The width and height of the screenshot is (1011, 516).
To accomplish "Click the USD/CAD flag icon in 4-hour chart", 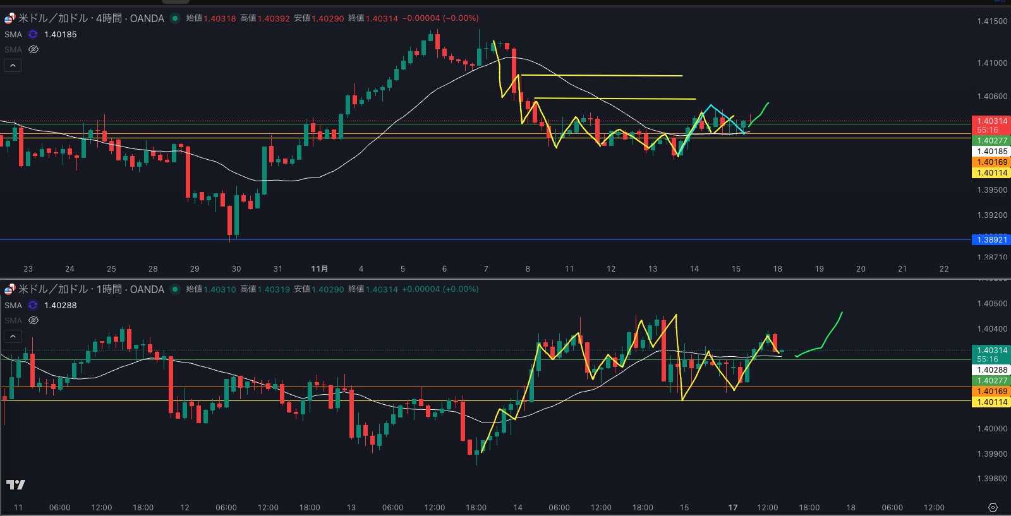I will click(x=9, y=18).
